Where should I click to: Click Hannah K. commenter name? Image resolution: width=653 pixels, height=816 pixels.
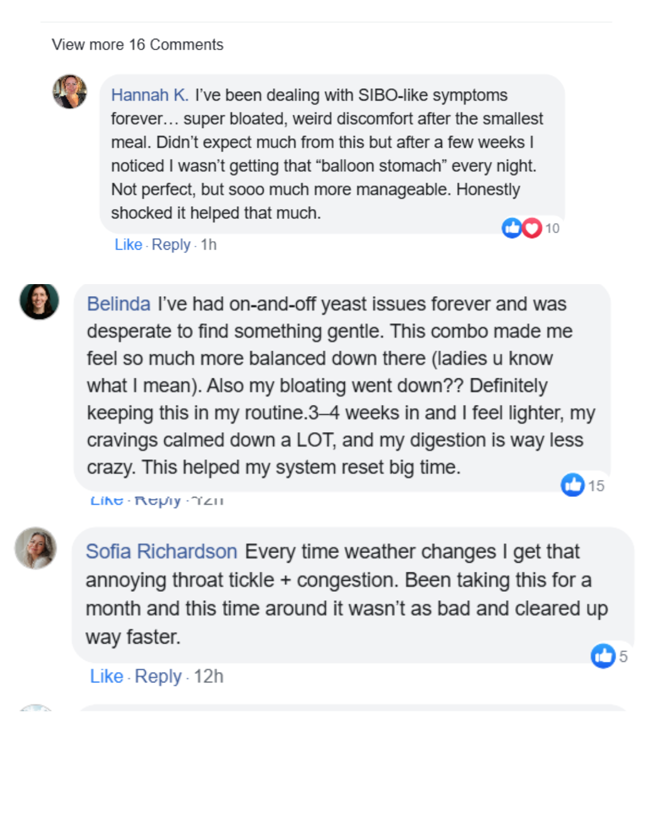click(x=149, y=96)
